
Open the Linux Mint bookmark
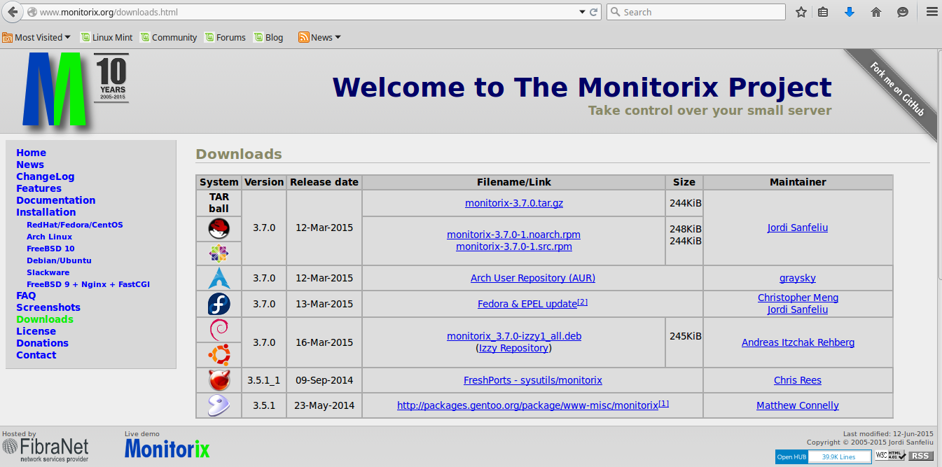point(106,37)
